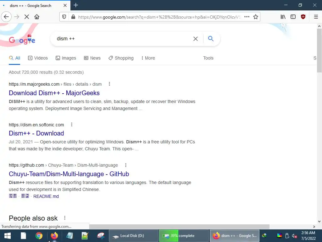Clear the Google search box
Viewport: 322px width, 242px height.
(x=196, y=39)
